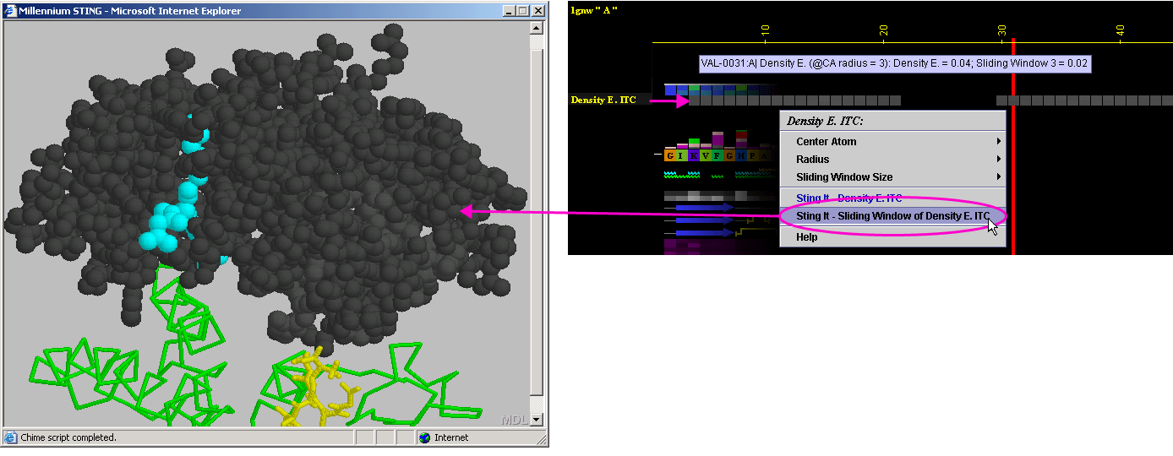1173x456 pixels.
Task: Expand Radius submenu arrow
Action: 998,160
